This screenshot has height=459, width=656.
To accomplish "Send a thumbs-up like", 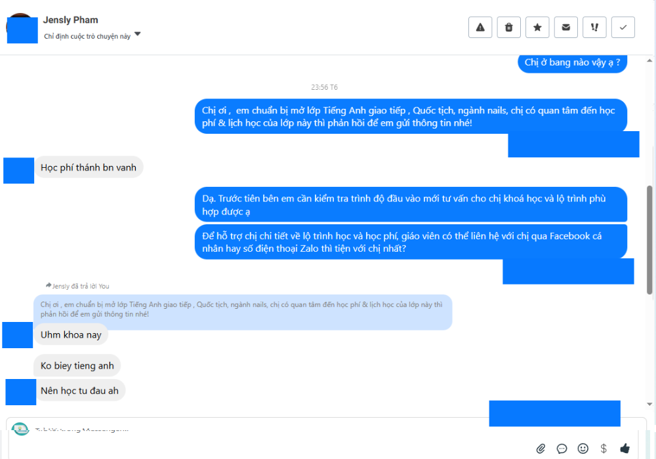I will [x=625, y=448].
